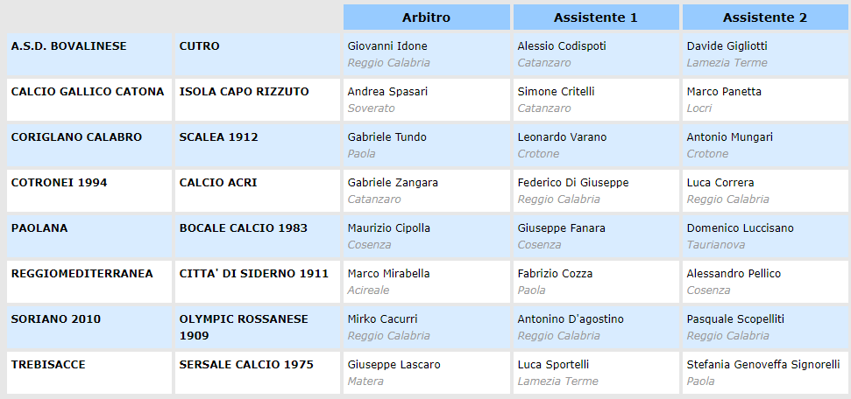The image size is (851, 399).
Task: Click the Arbitro column header
Action: (x=426, y=17)
